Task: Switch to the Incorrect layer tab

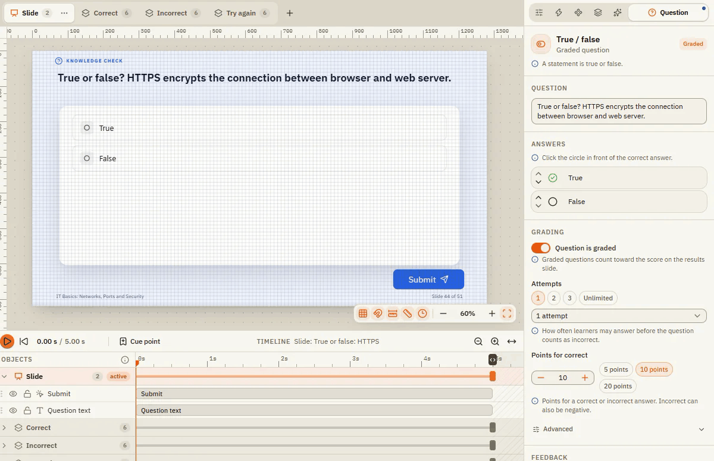Action: coord(171,13)
